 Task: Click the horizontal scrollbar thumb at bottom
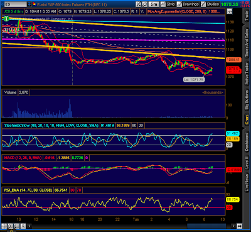[206, 226]
